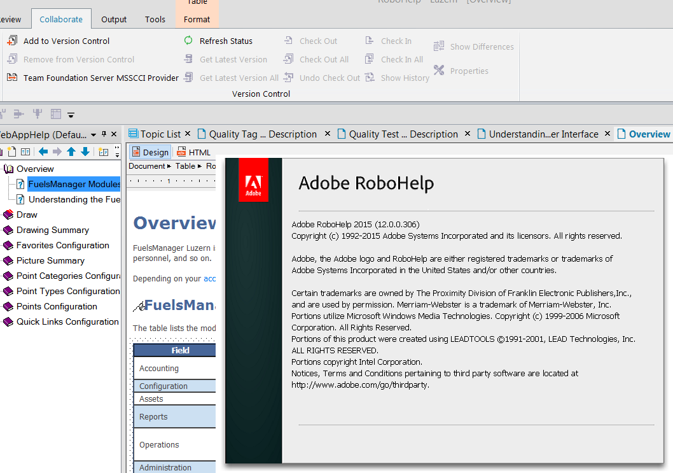This screenshot has width=673, height=473.
Task: Click the Check Out icon
Action: pos(288,40)
